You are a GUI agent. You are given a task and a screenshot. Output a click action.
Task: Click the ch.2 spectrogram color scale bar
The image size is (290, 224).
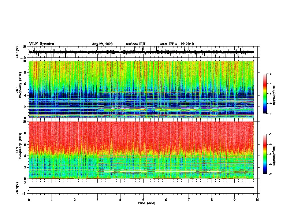[265, 154]
